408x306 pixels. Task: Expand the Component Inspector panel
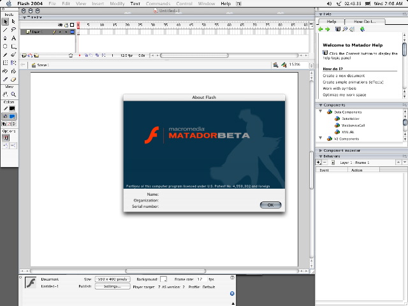point(321,150)
